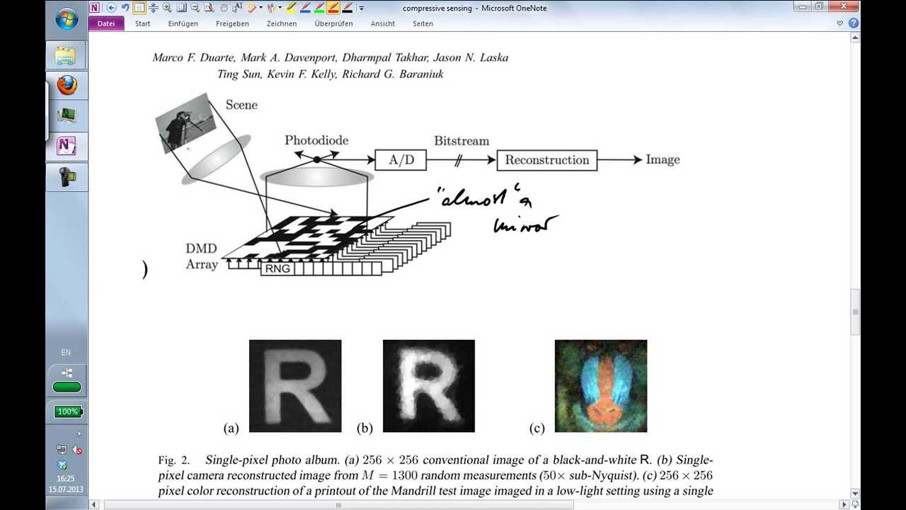
Task: Click the vertical scrollbar thumb
Action: click(x=855, y=312)
